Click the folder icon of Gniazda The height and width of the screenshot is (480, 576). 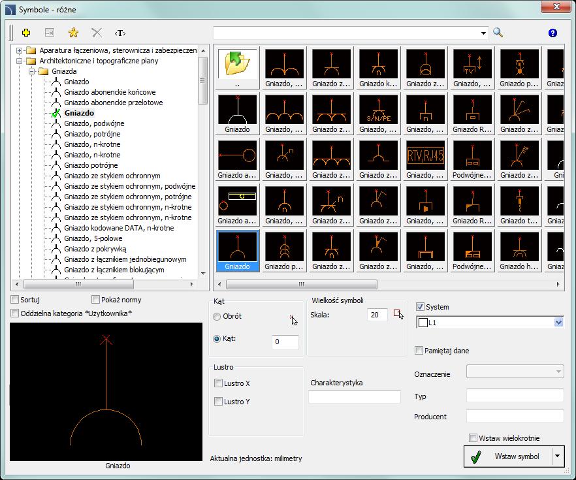(x=44, y=71)
